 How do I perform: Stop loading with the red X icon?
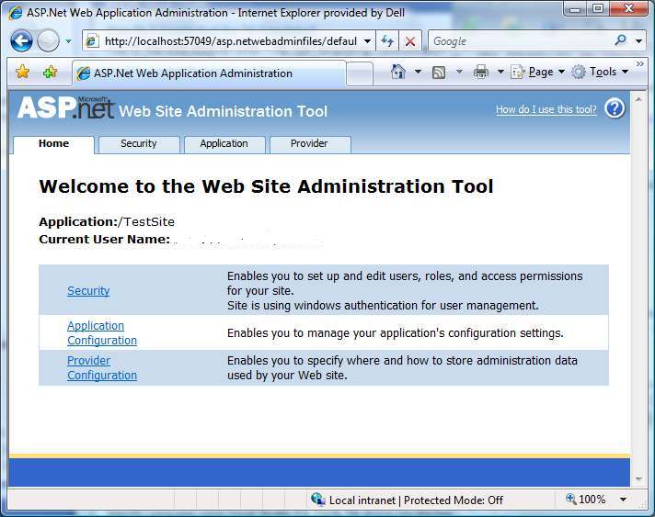click(410, 40)
